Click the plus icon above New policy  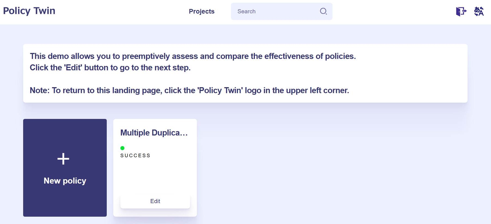pos(63,159)
